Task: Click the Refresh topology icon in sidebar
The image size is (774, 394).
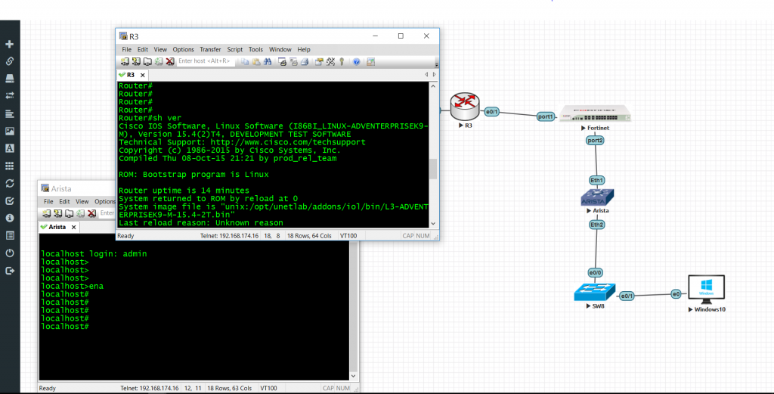Action: pos(10,184)
